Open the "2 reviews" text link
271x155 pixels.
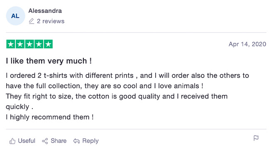click(51, 21)
